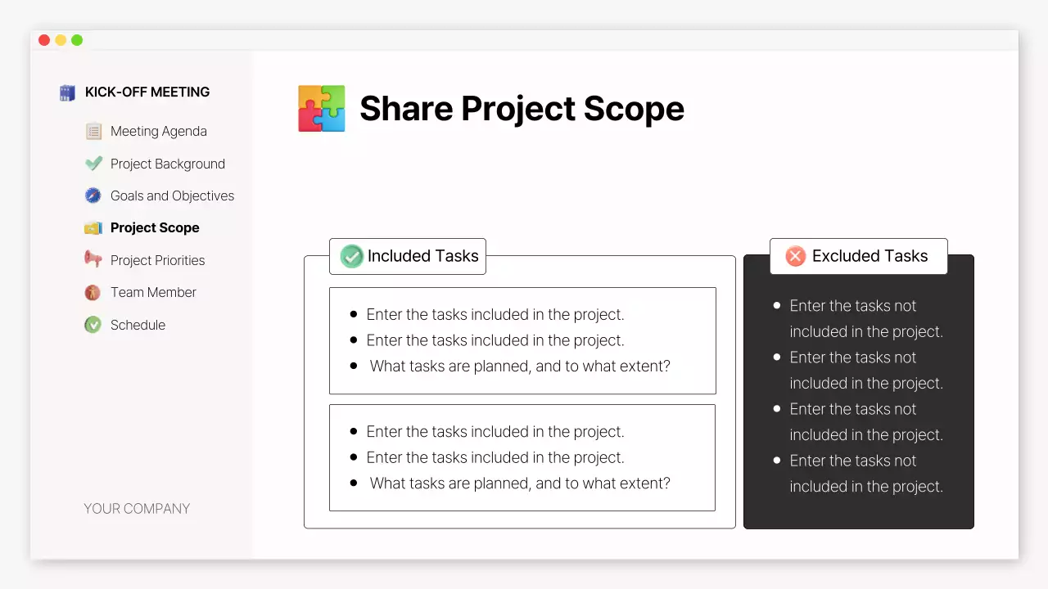The width and height of the screenshot is (1048, 589).
Task: Click the red X in Excluded Tasks
Action: (795, 257)
